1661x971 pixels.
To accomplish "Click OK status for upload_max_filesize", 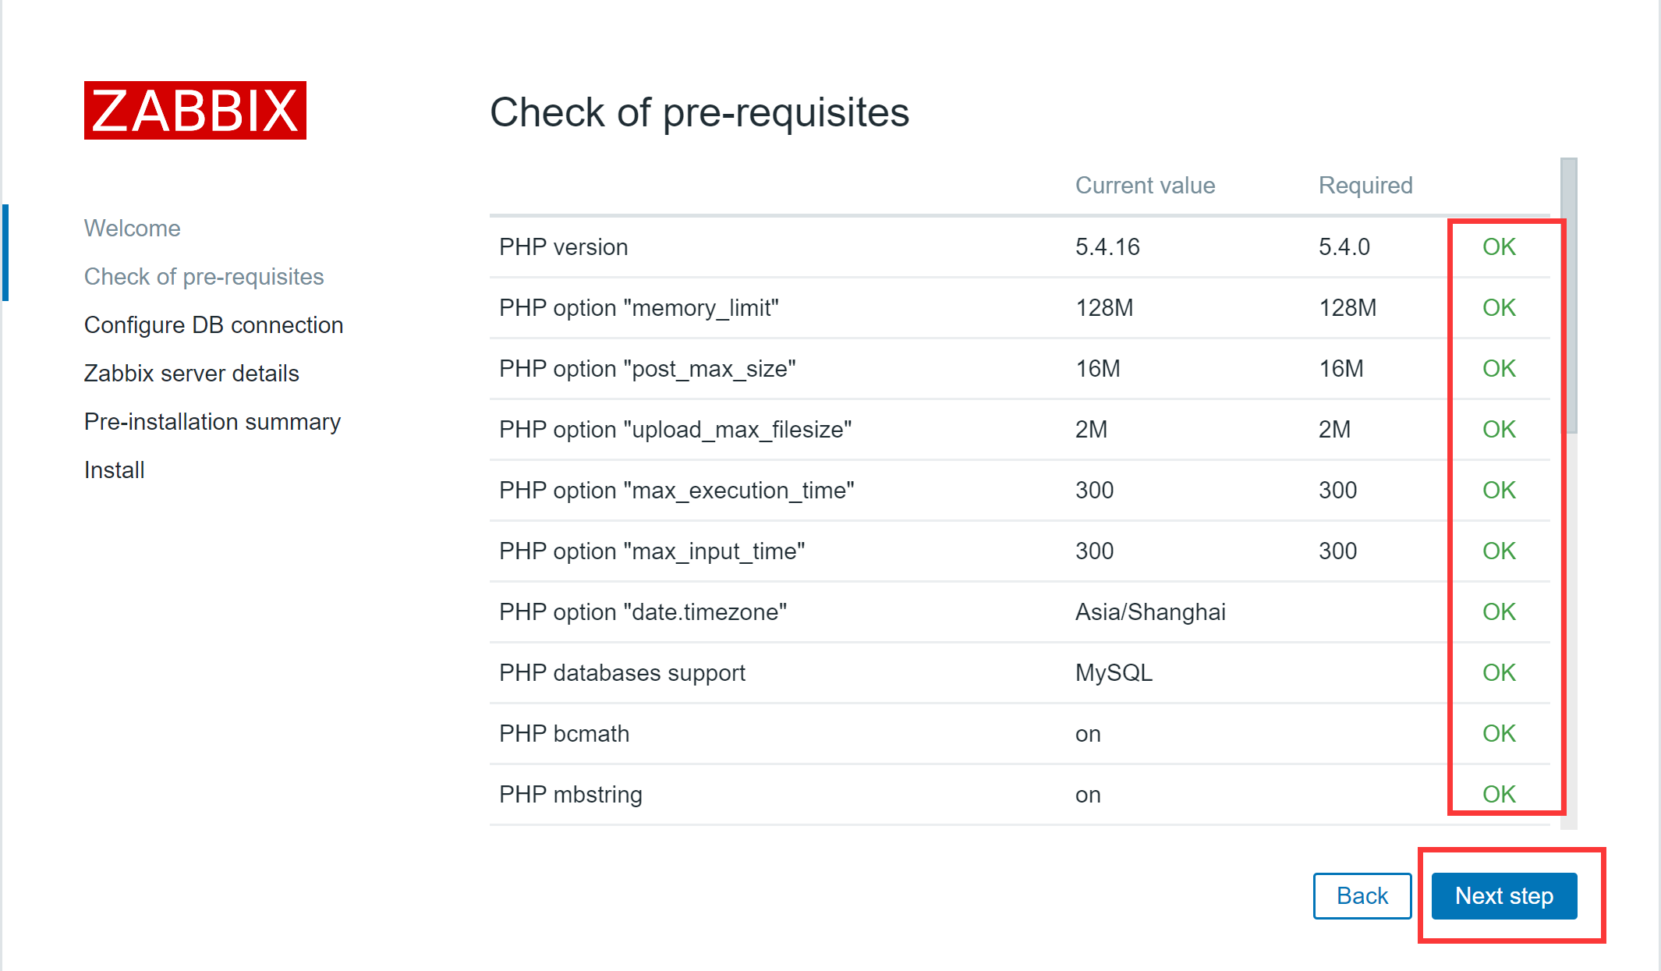I will [x=1498, y=429].
